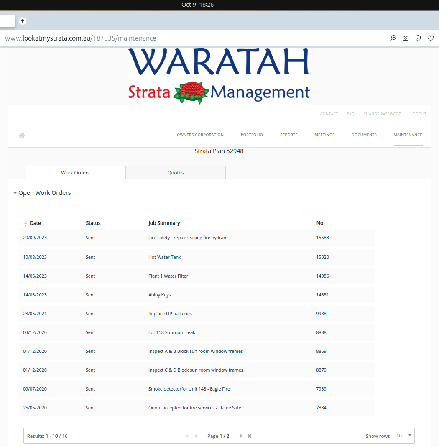Click work order number 15583

(322, 238)
